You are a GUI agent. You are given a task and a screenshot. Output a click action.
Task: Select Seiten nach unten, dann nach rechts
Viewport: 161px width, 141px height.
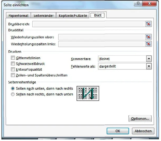pyautogui.click(x=13, y=89)
